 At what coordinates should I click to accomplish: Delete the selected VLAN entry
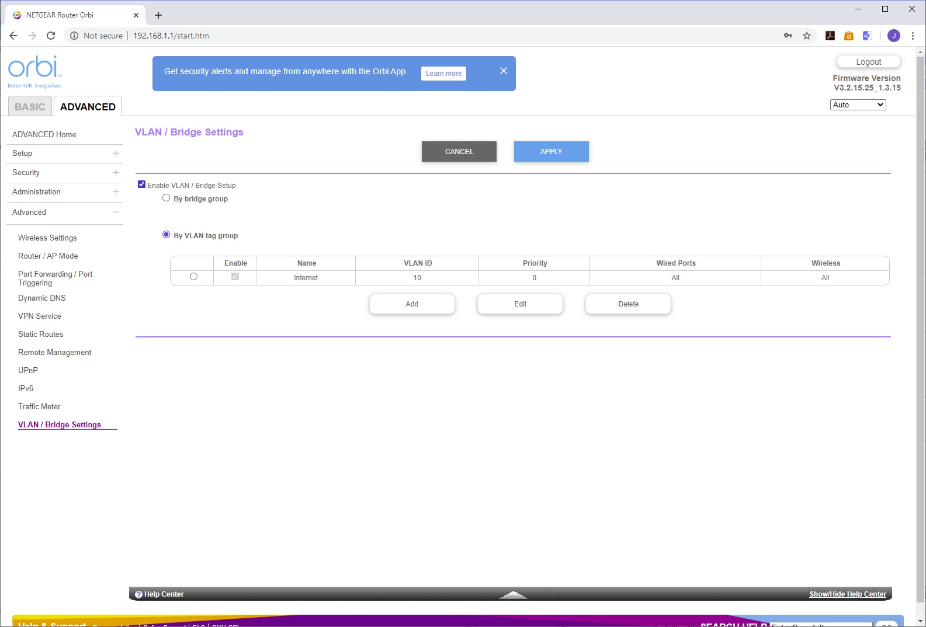[x=629, y=304]
